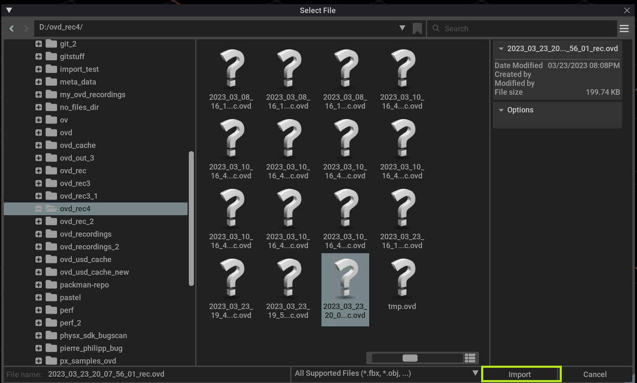Go back using the left arrow

[x=12, y=28]
